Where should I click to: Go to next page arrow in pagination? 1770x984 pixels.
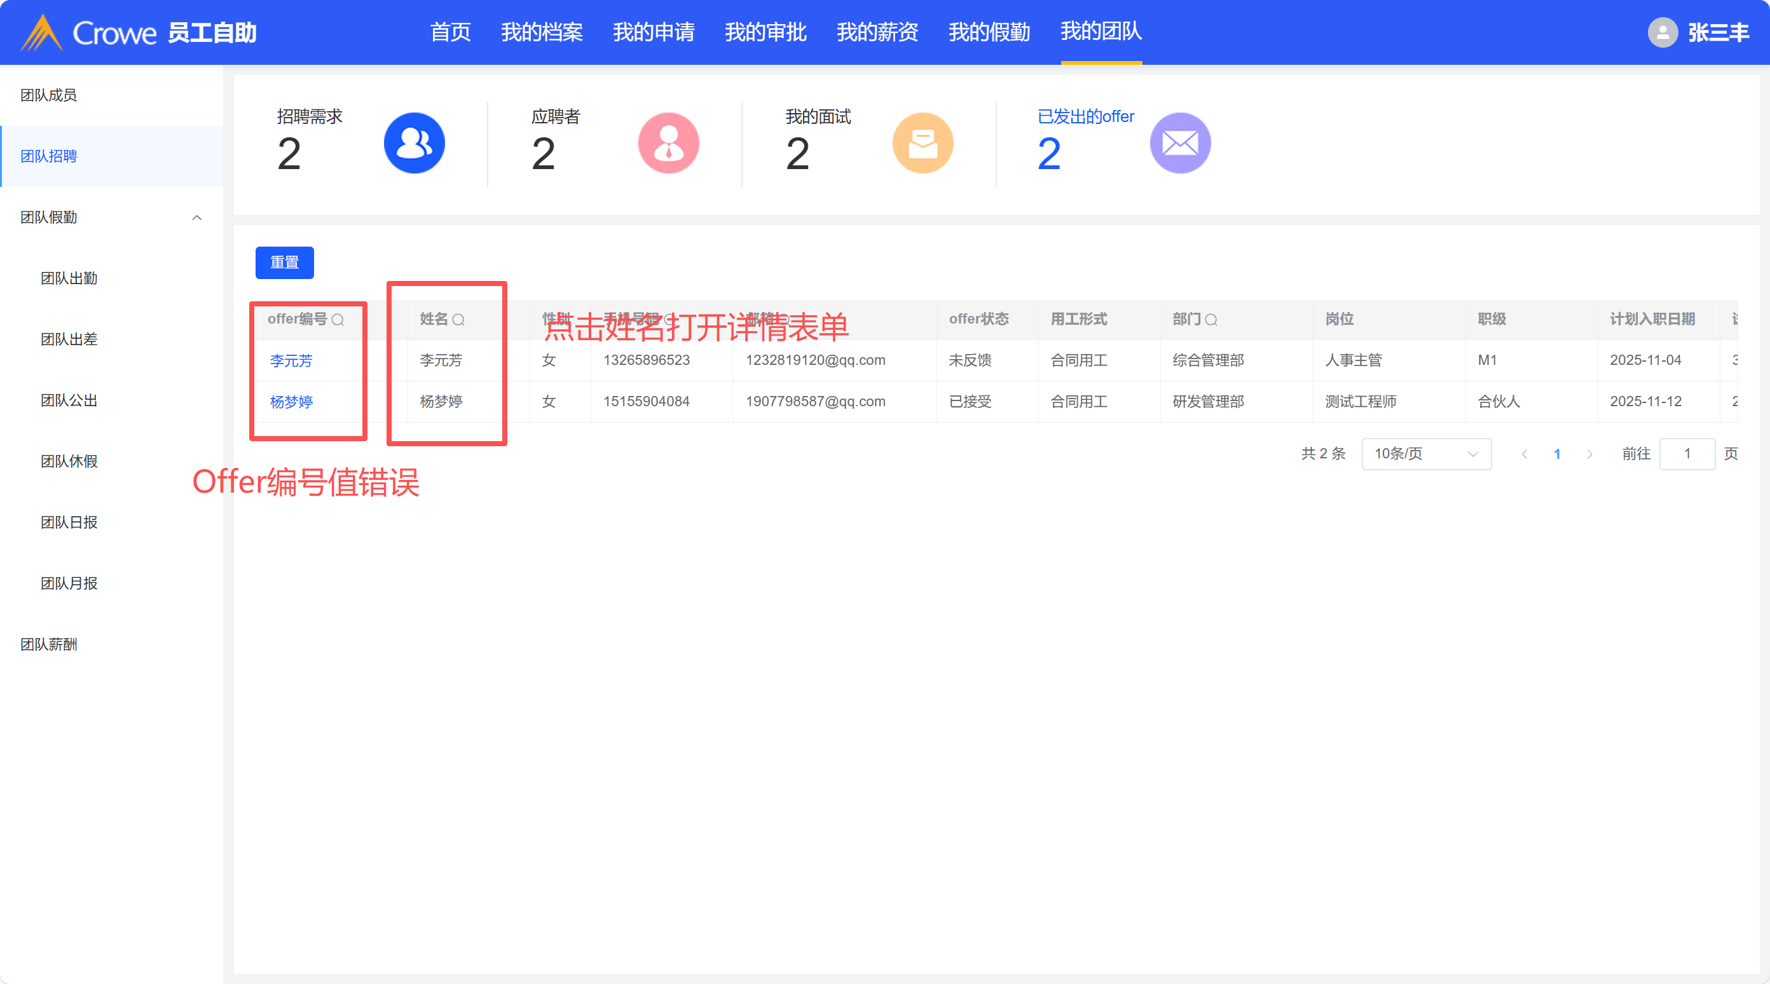point(1589,453)
